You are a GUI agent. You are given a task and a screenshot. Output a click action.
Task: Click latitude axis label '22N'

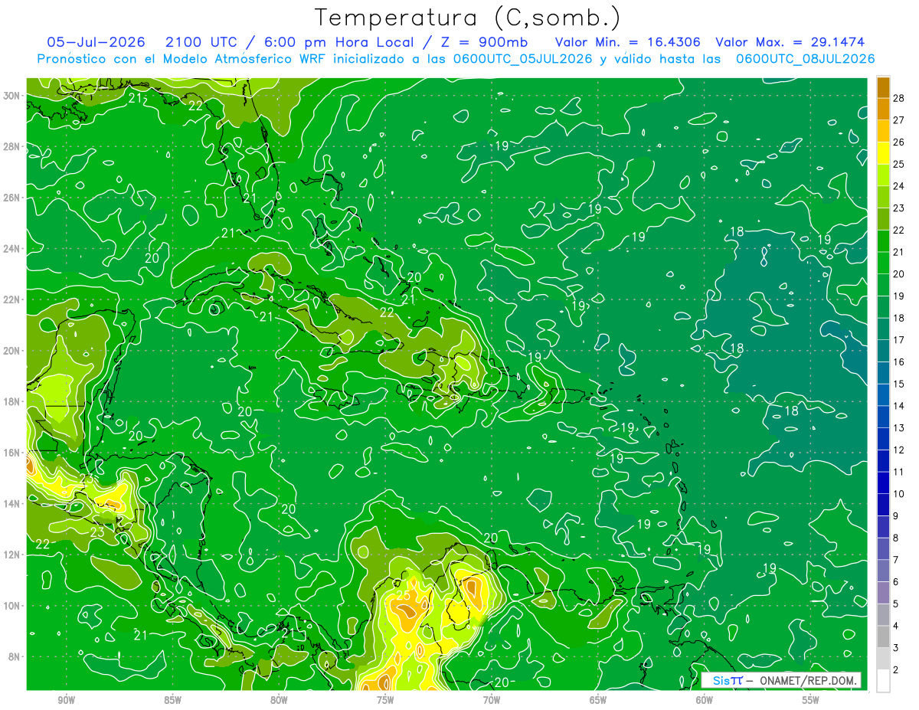11,299
